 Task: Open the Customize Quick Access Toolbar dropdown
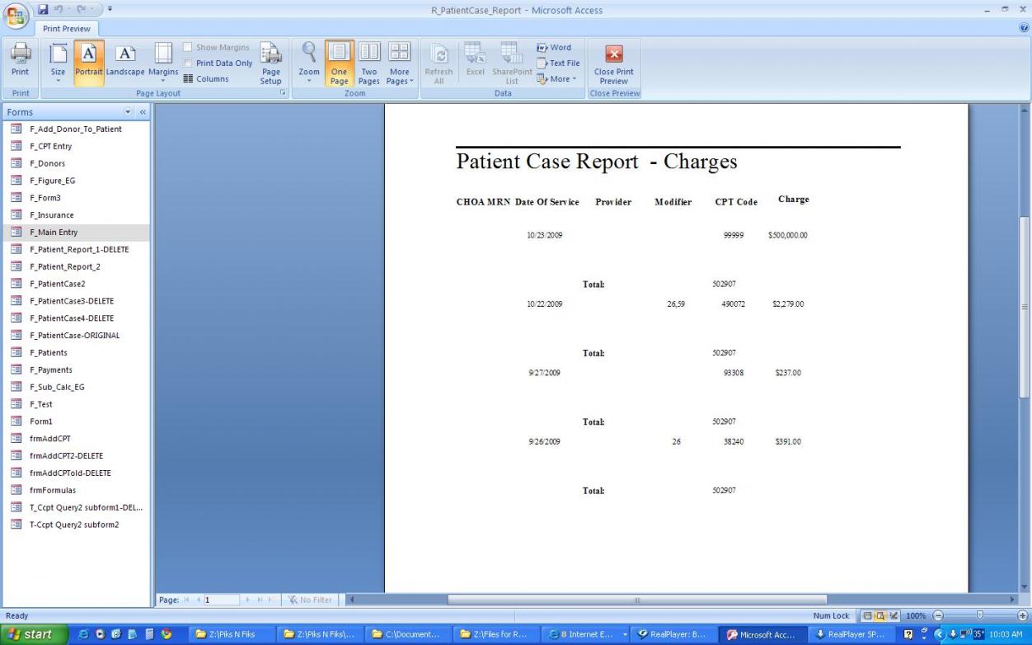click(111, 10)
